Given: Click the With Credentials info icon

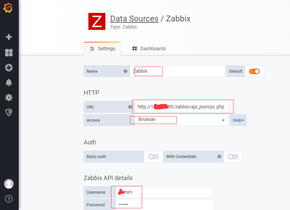Looking at the screenshot, I should [x=219, y=157].
